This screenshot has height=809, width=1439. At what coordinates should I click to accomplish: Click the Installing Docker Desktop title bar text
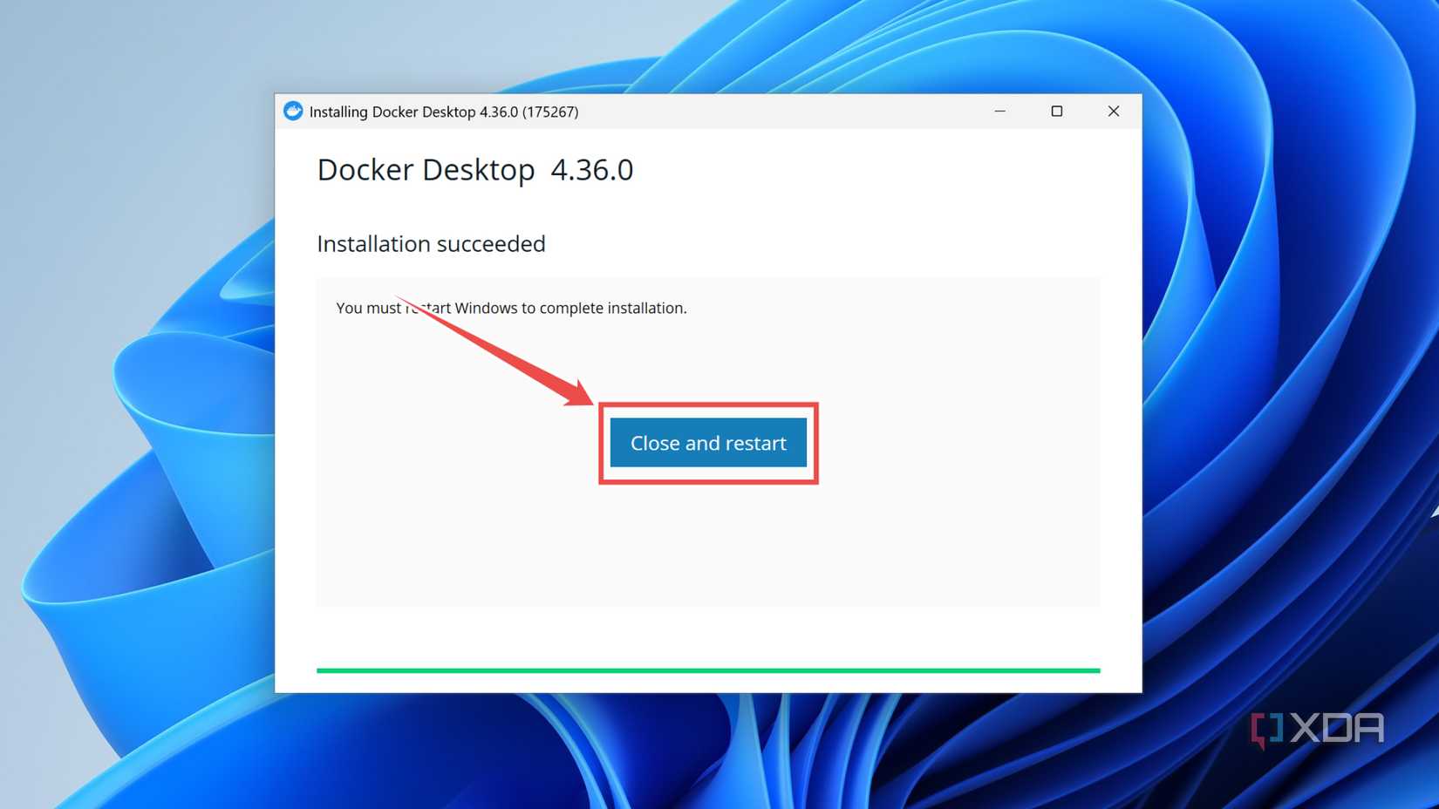pyautogui.click(x=445, y=112)
